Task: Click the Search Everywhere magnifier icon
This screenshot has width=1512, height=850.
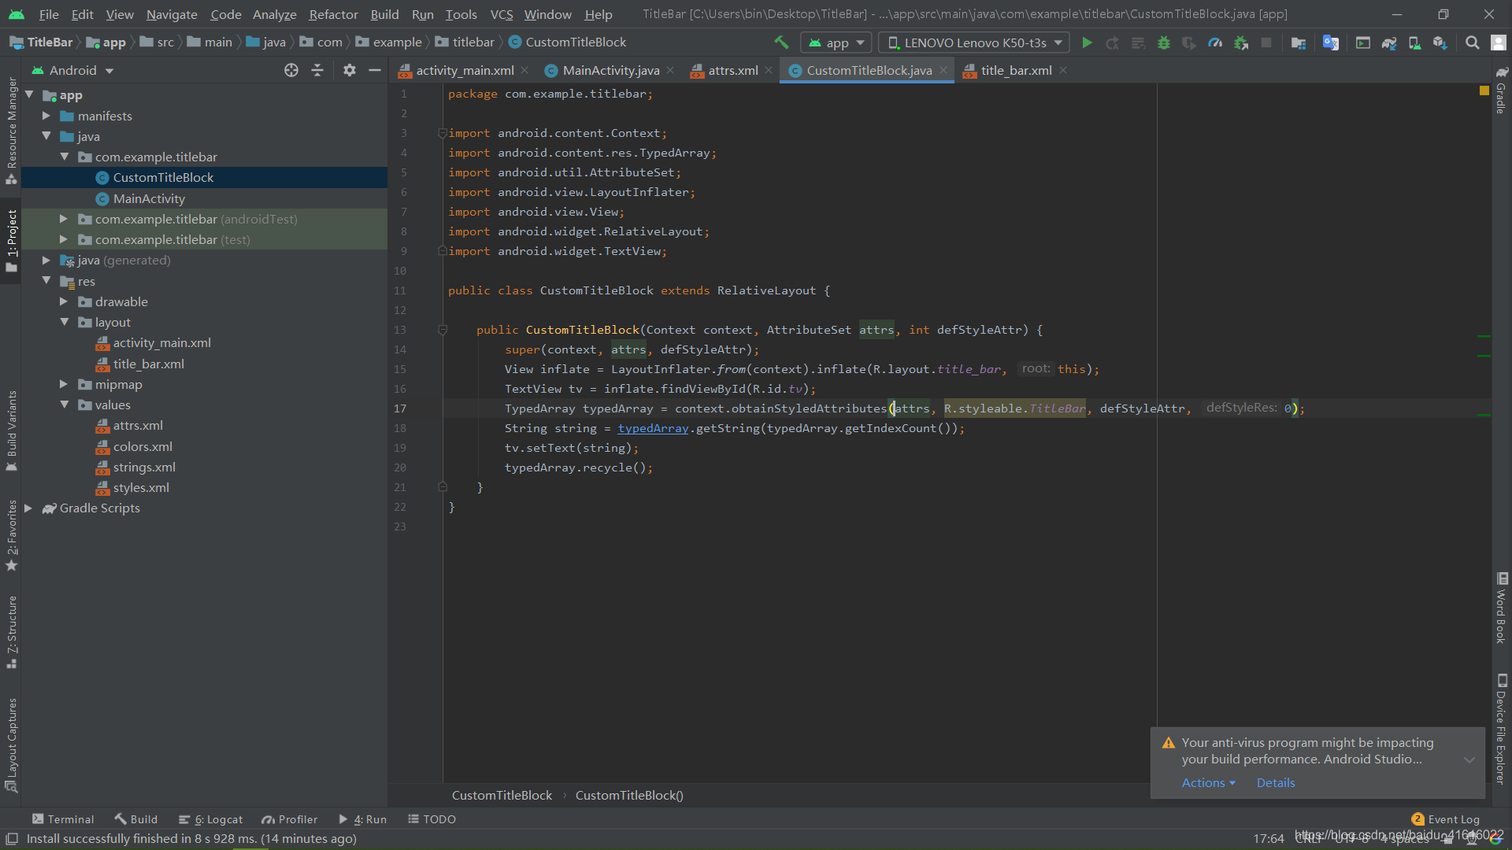Action: pos(1472,42)
